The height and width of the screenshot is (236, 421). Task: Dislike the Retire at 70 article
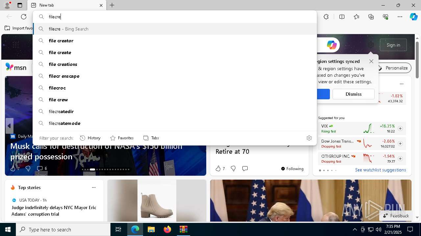pos(233,168)
